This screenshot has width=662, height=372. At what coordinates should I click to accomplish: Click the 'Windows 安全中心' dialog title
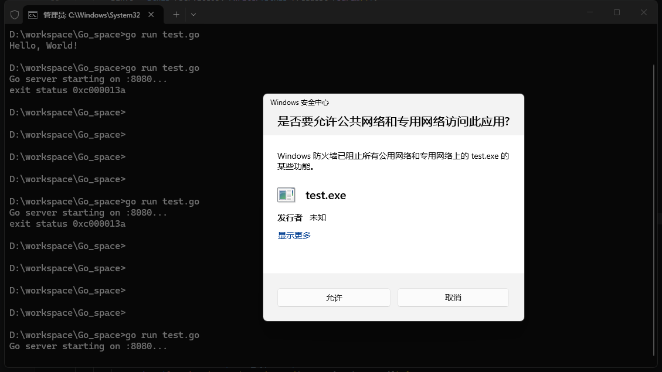299,103
